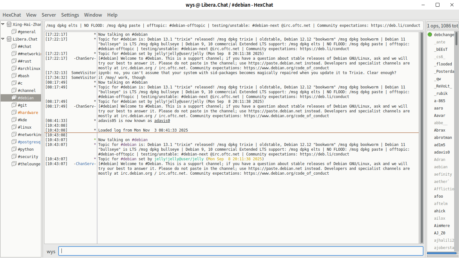This screenshot has width=459, height=258.
Task: Click the channel icon beside #git
Action: tap(14, 105)
